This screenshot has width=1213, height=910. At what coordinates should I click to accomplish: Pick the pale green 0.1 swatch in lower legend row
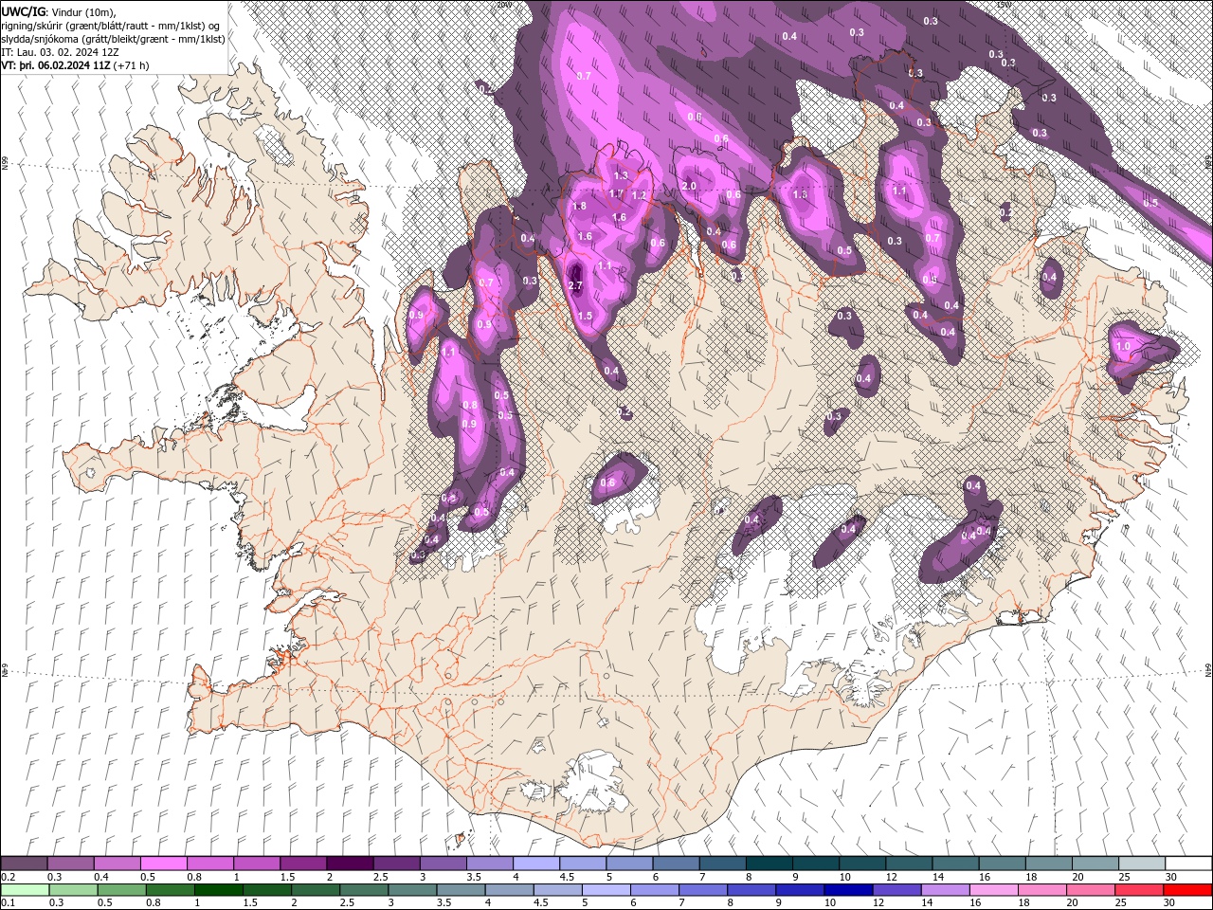pos(25,889)
